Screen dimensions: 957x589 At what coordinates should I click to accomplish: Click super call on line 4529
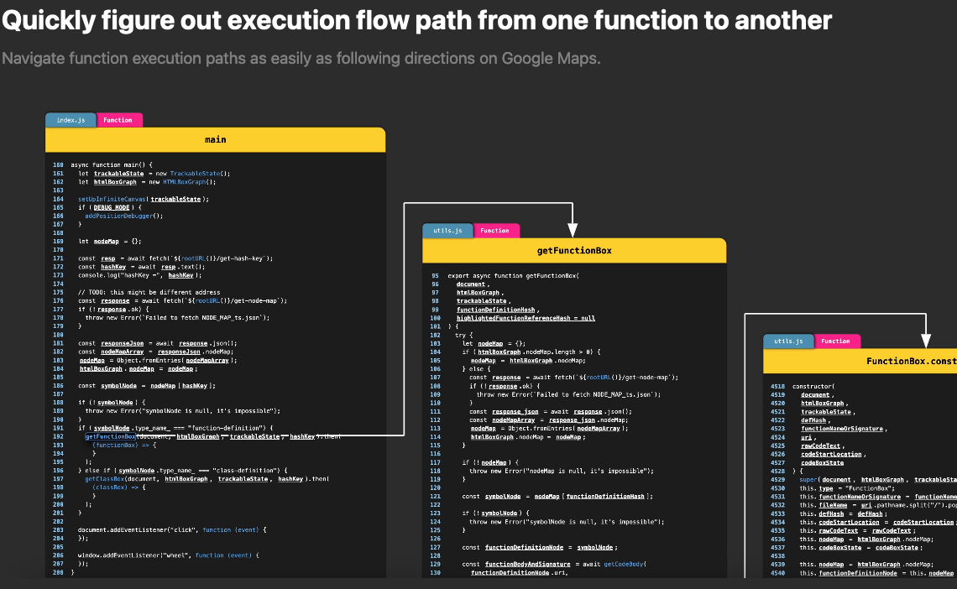pos(808,480)
